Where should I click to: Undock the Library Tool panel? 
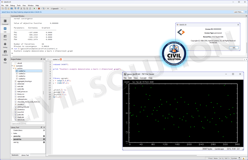pos(41,127)
